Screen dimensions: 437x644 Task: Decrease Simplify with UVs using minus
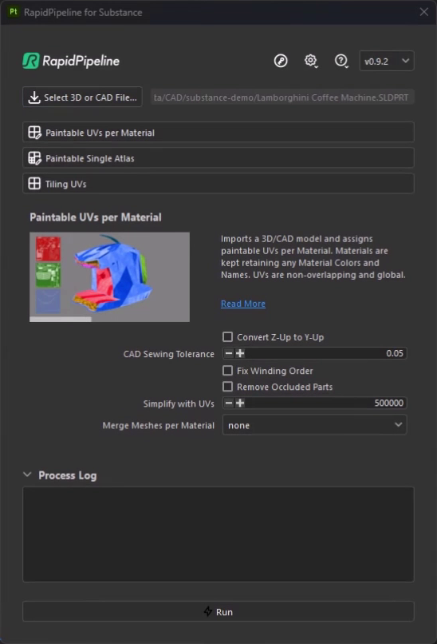pos(229,403)
